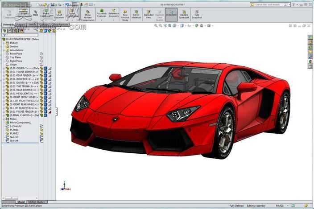Click Update Speedpak
314x209 pixels.
coord(184,15)
